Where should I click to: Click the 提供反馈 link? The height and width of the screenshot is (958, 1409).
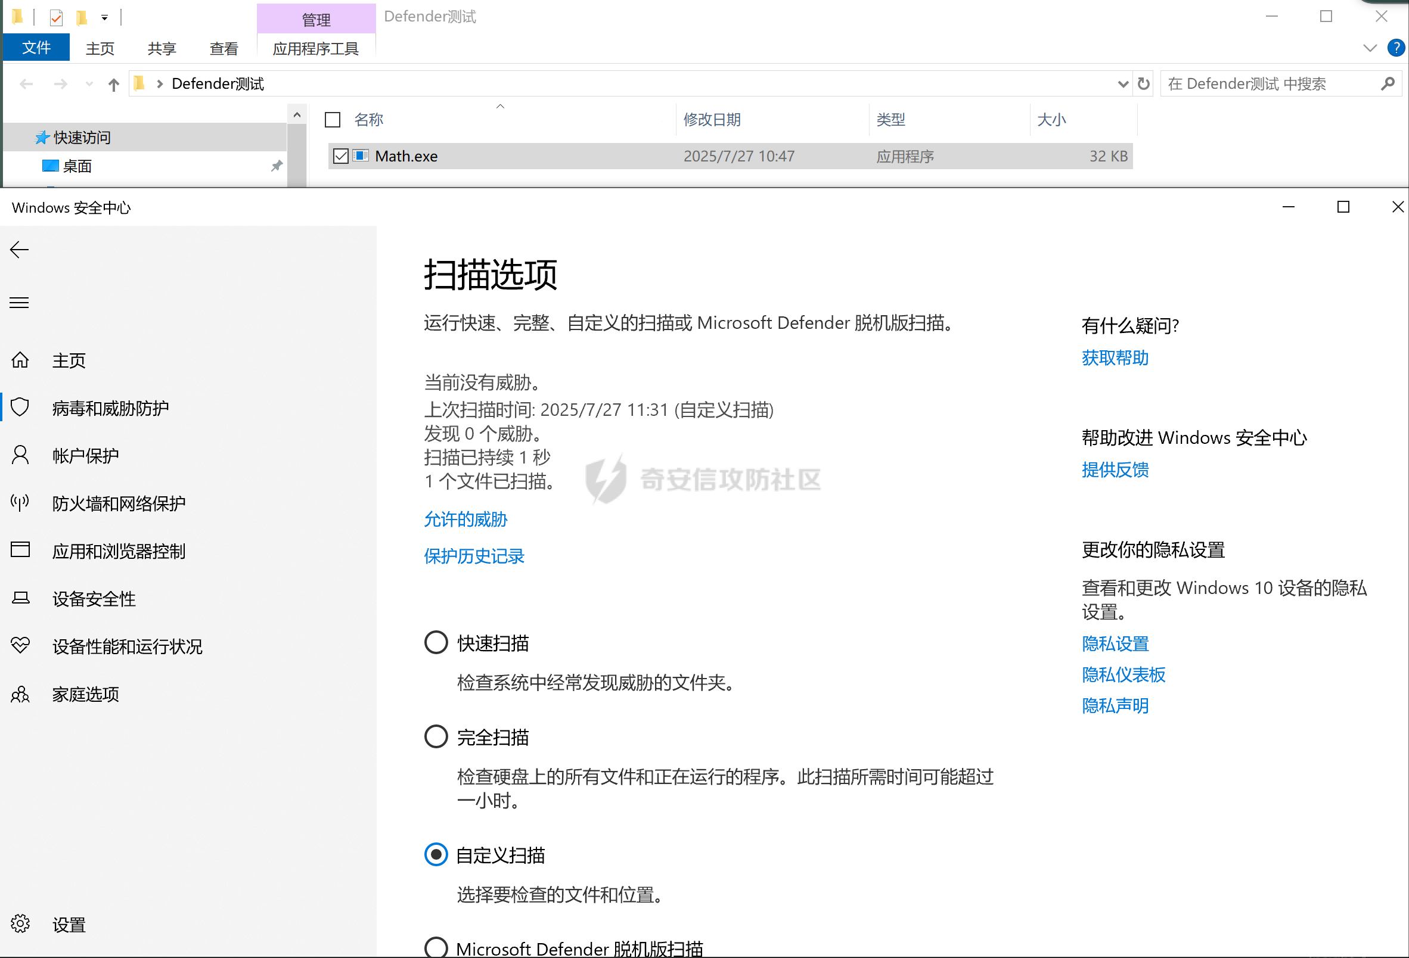click(1115, 469)
